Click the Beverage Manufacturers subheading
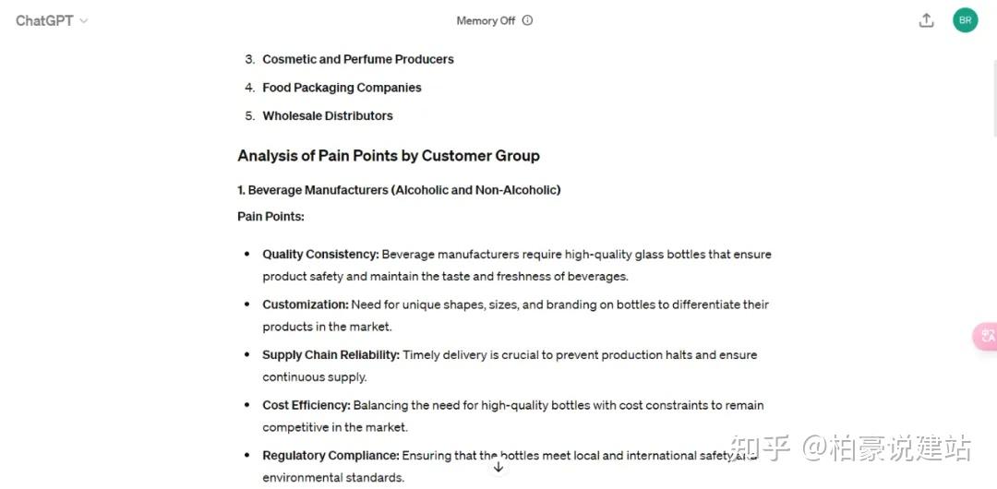This screenshot has height=489, width=997. (x=399, y=190)
